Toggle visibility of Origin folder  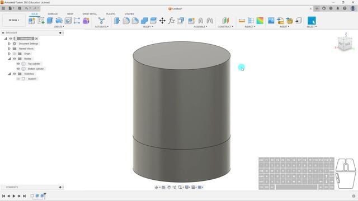(x=15, y=54)
